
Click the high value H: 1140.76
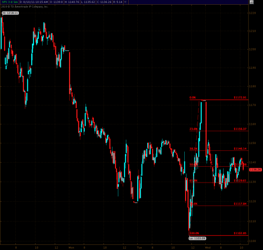(72, 2)
